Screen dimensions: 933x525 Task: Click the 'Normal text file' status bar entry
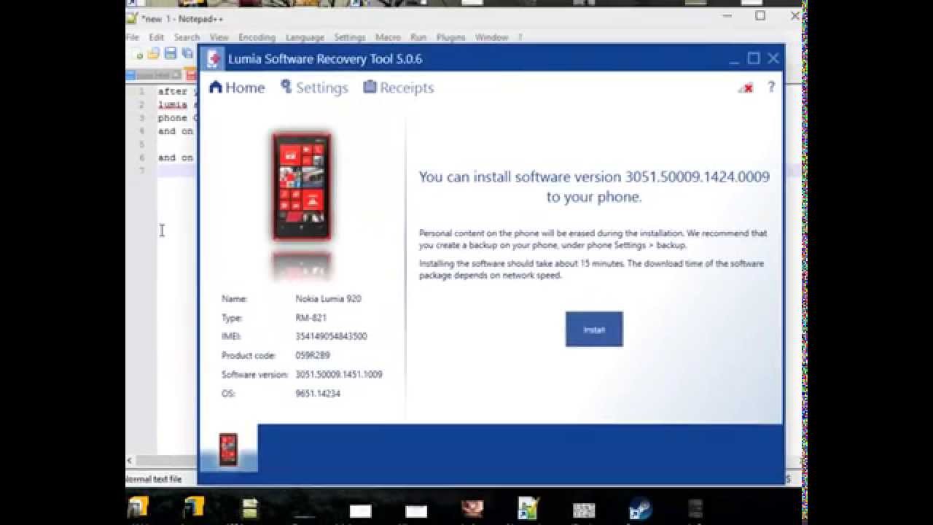[154, 479]
